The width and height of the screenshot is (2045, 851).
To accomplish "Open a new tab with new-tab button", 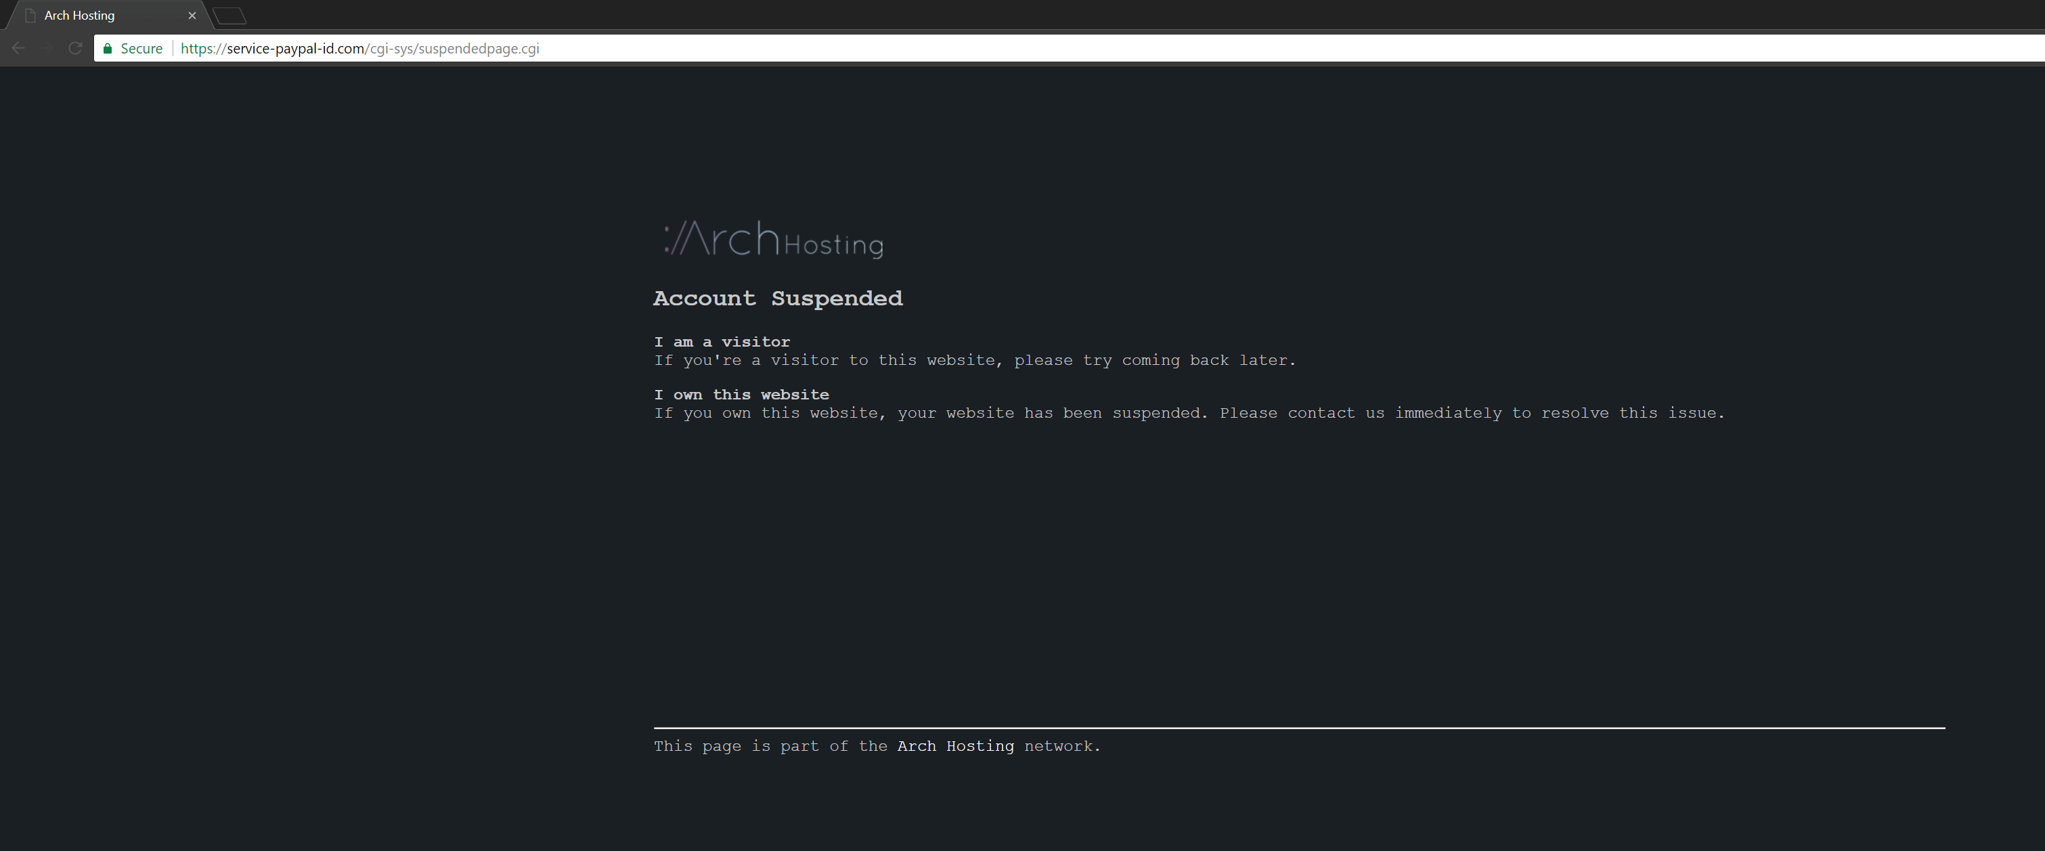I will click(229, 16).
